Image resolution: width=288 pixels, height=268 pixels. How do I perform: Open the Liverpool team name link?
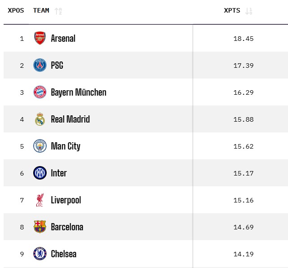click(x=66, y=200)
